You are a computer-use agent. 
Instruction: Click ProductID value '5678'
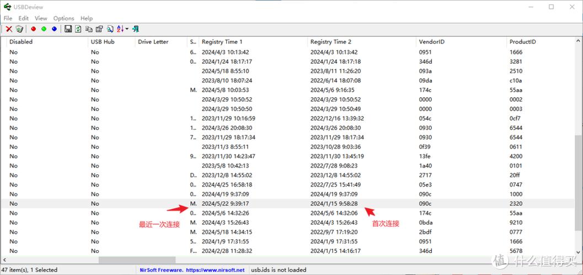pyautogui.click(x=516, y=251)
